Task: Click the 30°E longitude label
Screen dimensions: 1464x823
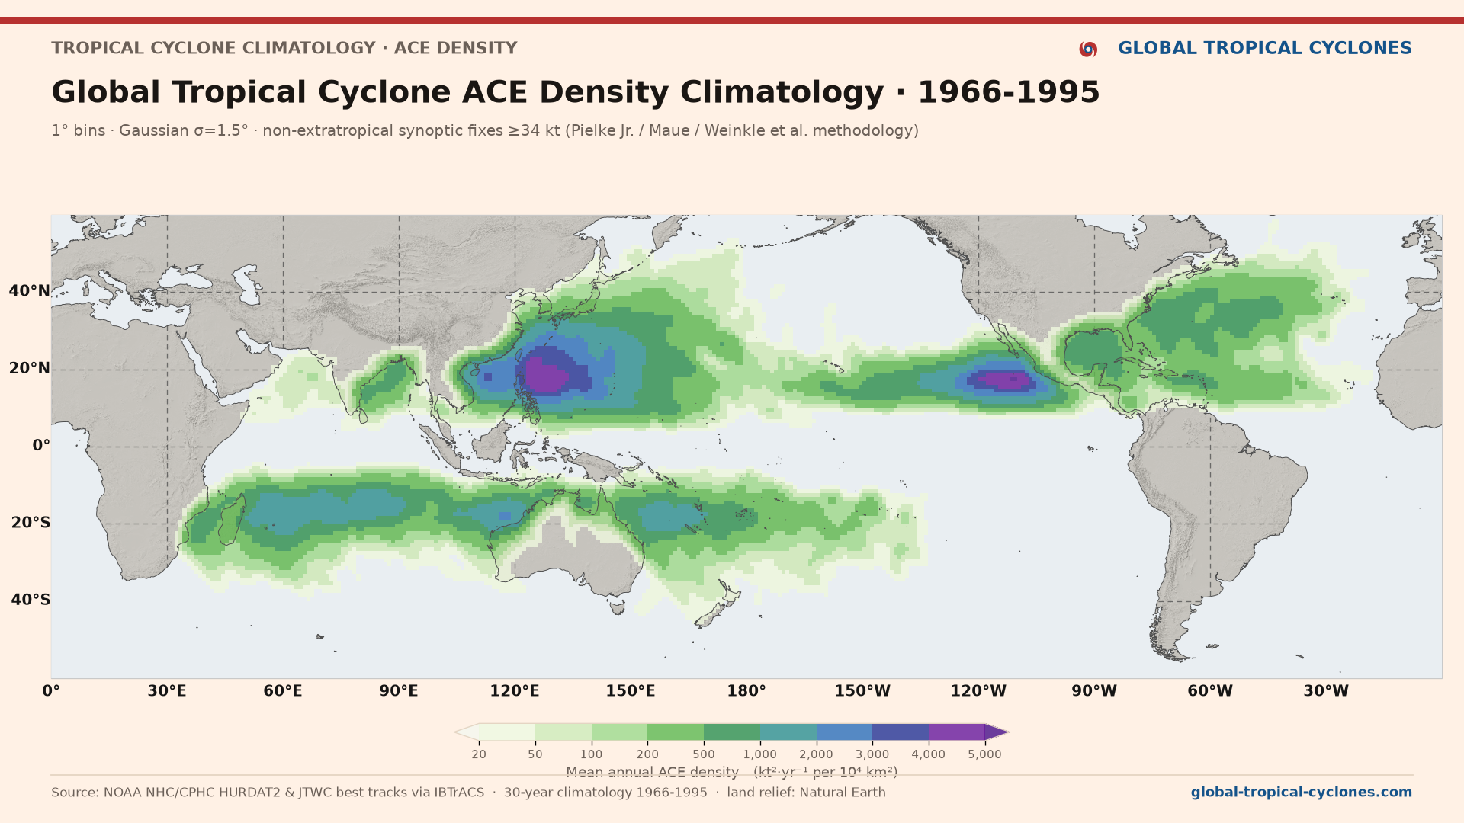Action: click(x=167, y=691)
